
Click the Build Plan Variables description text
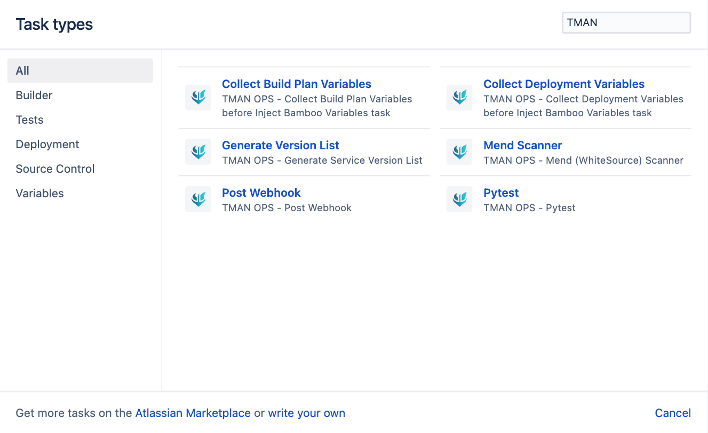coord(317,106)
